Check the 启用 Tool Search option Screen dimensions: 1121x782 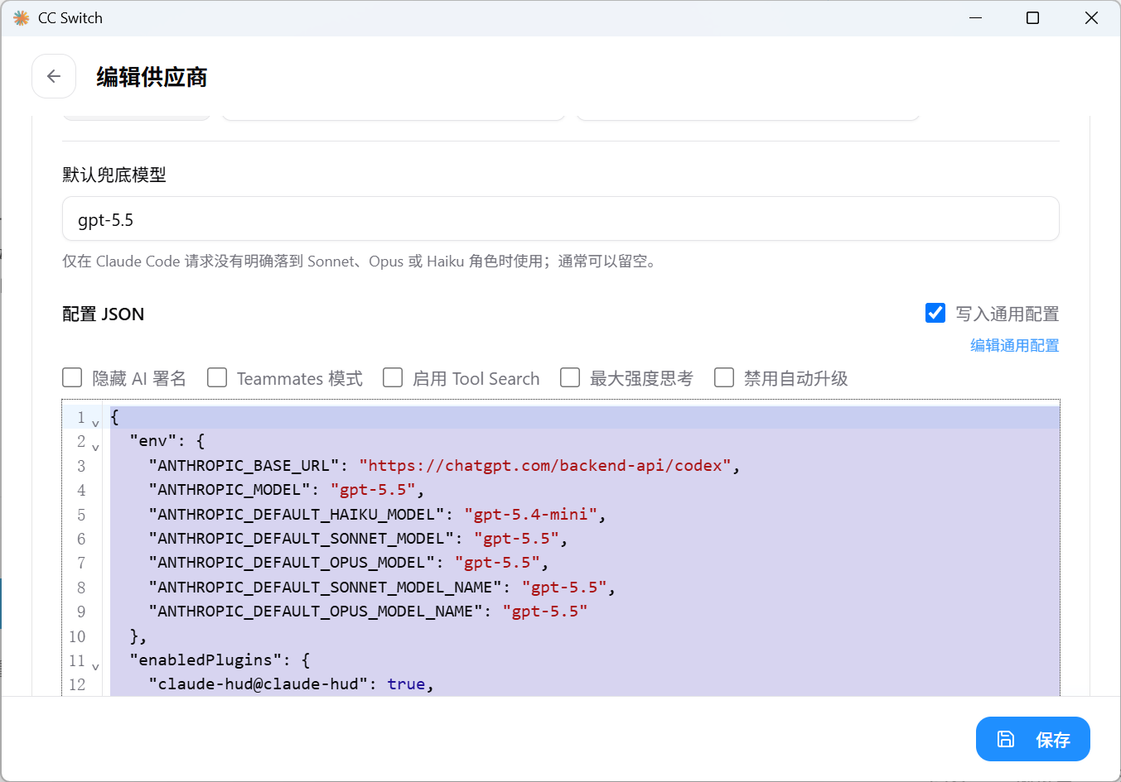[x=393, y=377]
